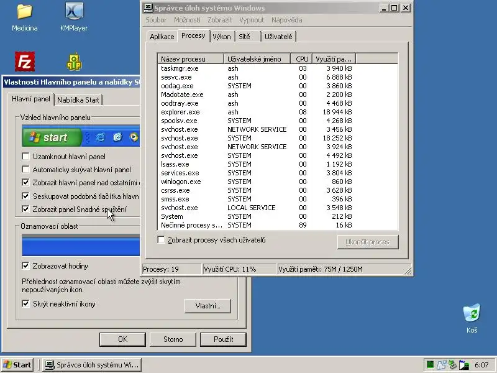
Task: Open the Soubor menu
Action: click(156, 20)
